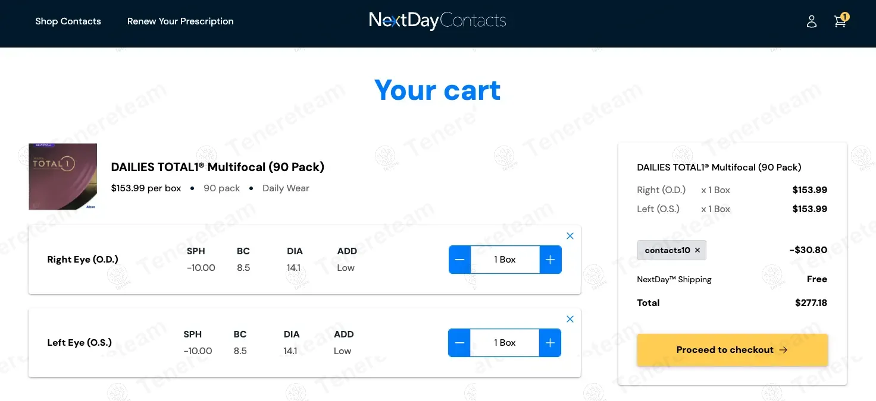Open the user account icon
The height and width of the screenshot is (401, 876).
point(812,21)
